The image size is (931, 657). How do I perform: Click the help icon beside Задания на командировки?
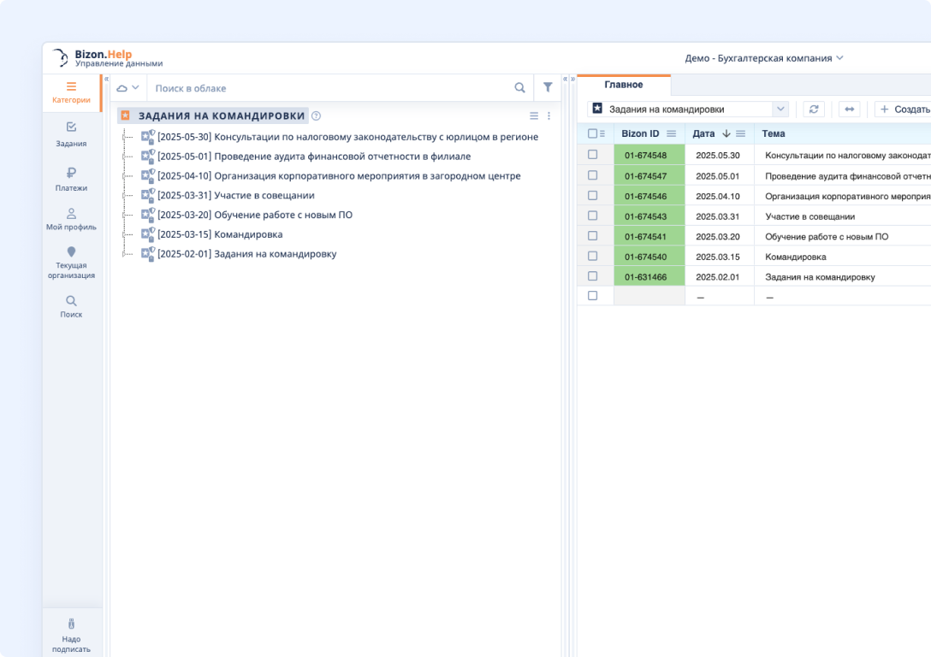(x=316, y=116)
